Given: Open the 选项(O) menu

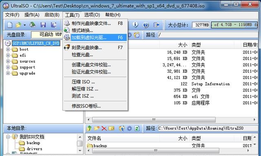Looking at the screenshot, I should [x=92, y=15].
